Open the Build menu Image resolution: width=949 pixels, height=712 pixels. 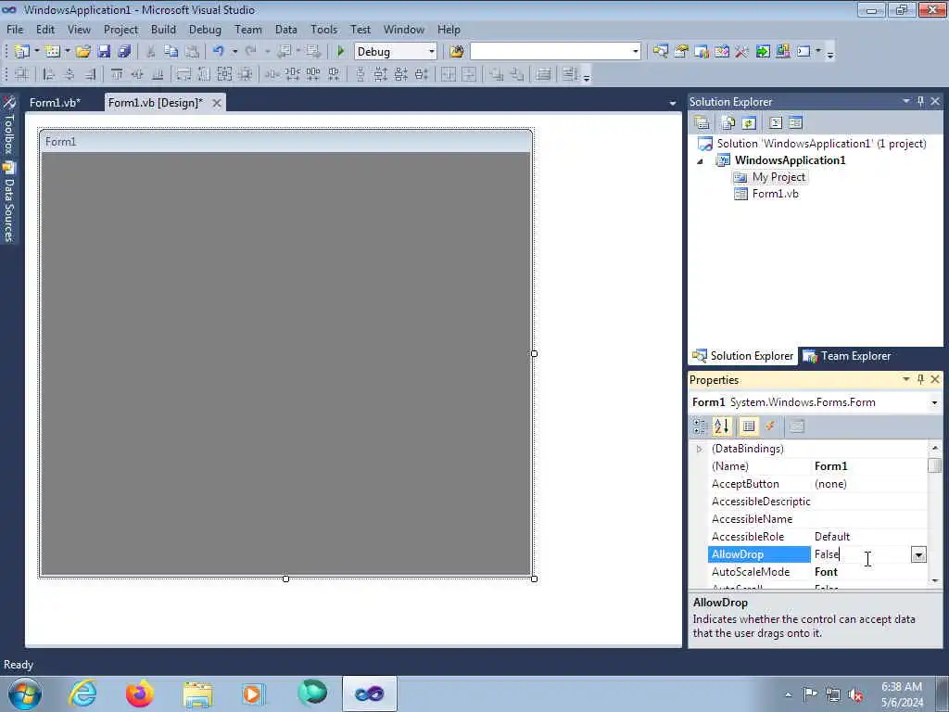(163, 29)
